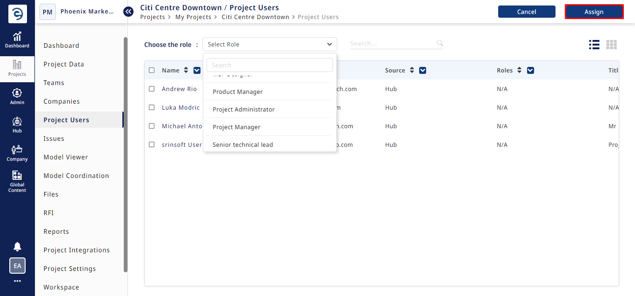Click the PM project badge
635x296 pixels.
(x=47, y=12)
